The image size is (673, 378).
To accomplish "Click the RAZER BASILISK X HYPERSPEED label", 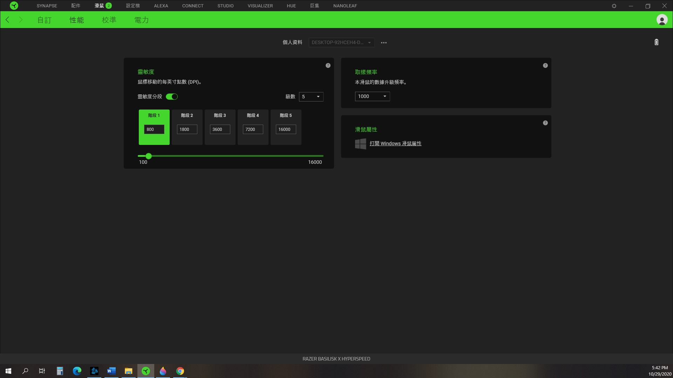I will coord(336,359).
